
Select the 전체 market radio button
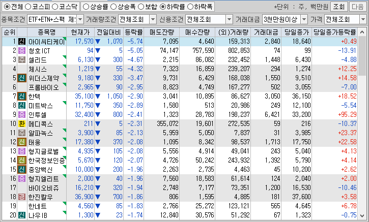coord(7,7)
